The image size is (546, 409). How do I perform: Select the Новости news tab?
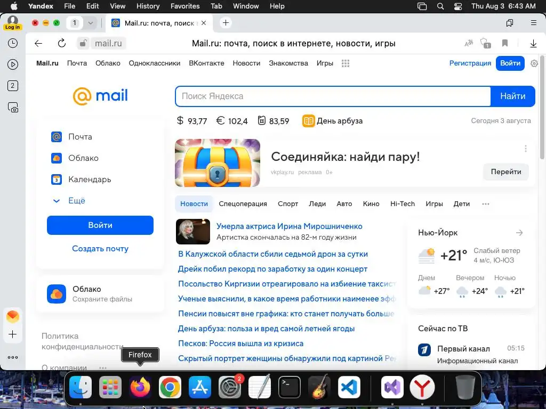coord(194,204)
